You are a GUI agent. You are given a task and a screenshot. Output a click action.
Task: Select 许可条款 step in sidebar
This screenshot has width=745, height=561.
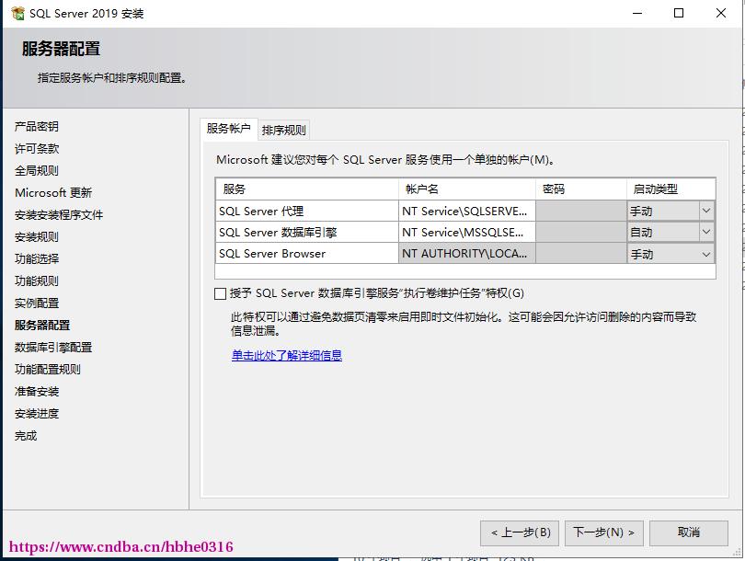click(37, 149)
